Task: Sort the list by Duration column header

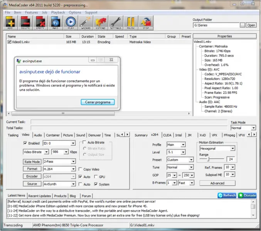Action: 88,37
